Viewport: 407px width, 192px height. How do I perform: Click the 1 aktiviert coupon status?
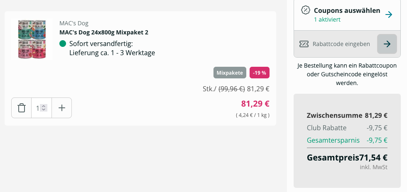coord(327,19)
